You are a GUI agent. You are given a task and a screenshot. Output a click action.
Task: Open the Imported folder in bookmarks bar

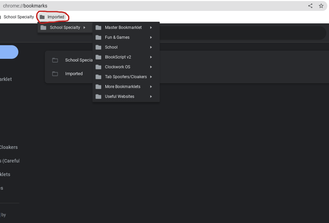click(52, 17)
